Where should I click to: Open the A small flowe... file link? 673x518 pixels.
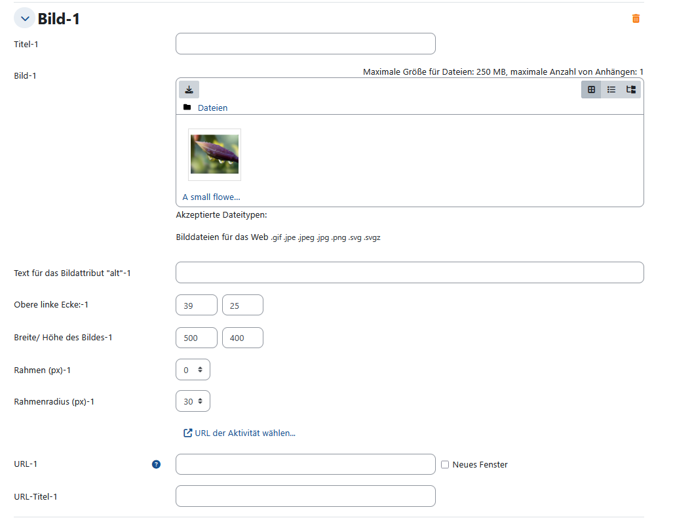211,197
